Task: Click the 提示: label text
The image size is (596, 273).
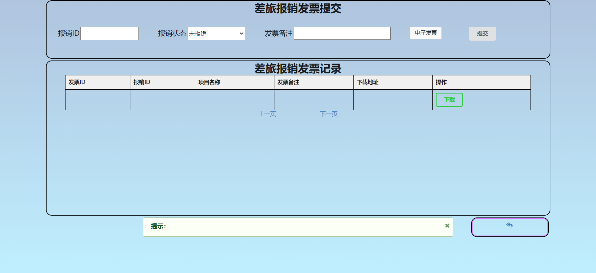Action: tap(158, 226)
